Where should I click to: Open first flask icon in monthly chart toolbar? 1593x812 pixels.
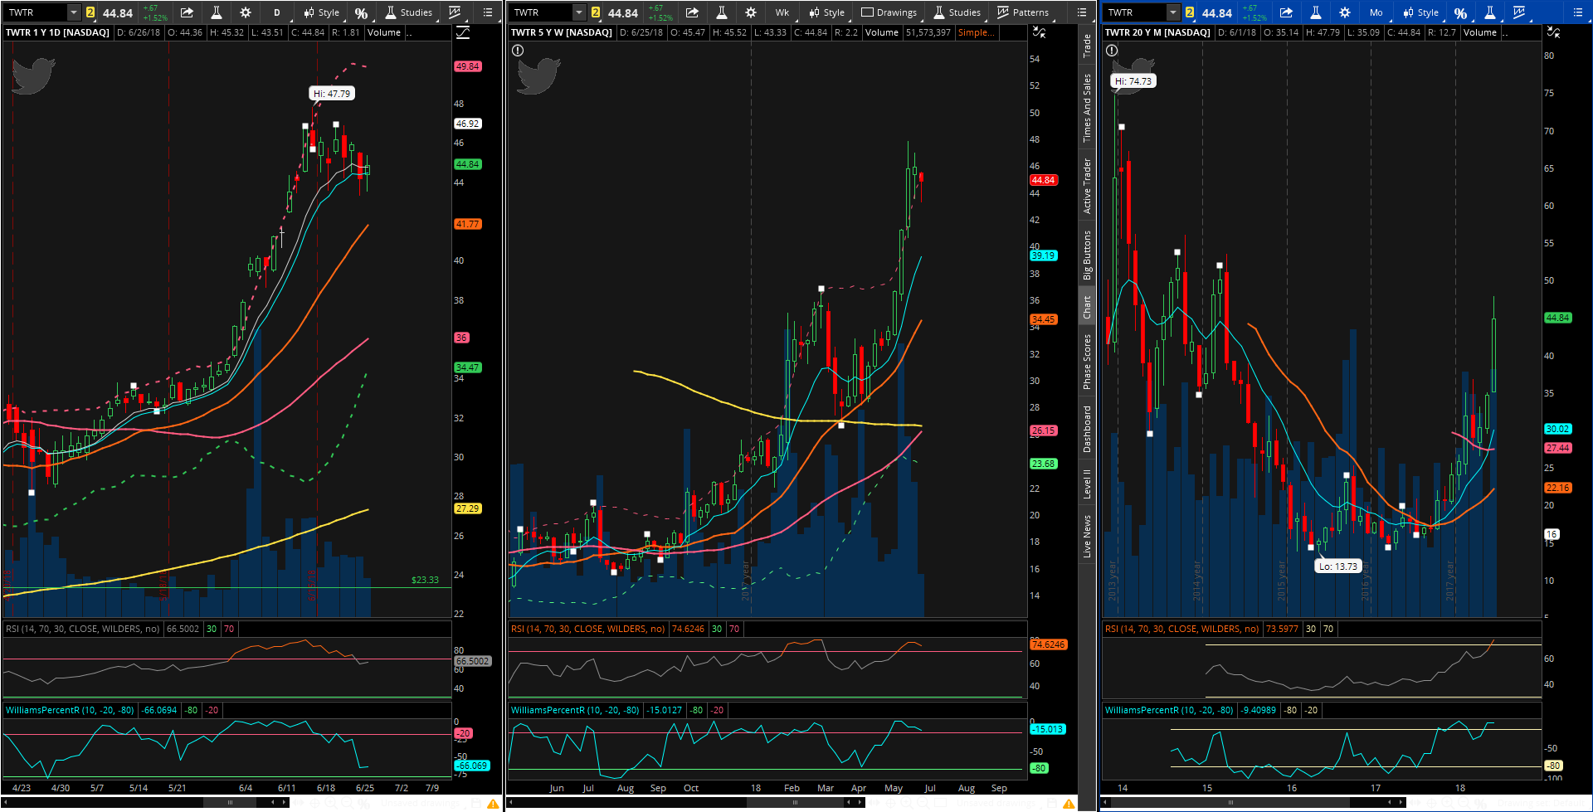1316,12
